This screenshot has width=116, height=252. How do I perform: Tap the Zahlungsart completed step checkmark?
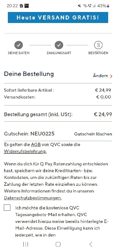point(59,45)
